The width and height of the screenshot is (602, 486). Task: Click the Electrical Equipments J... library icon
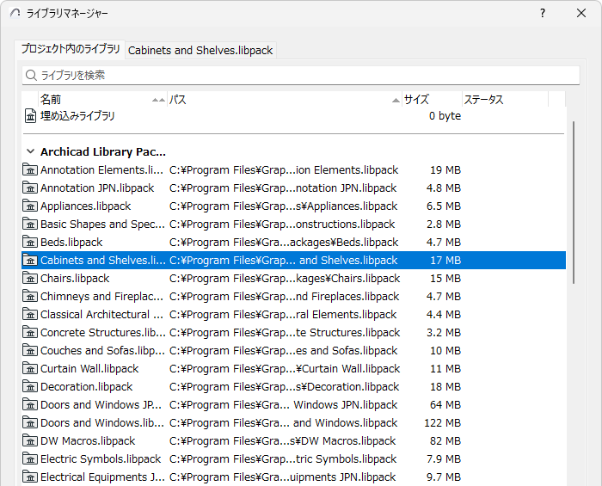pyautogui.click(x=30, y=477)
